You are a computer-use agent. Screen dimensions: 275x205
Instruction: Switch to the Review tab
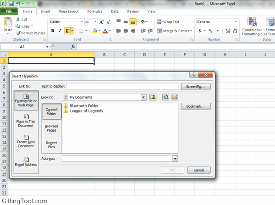point(133,11)
